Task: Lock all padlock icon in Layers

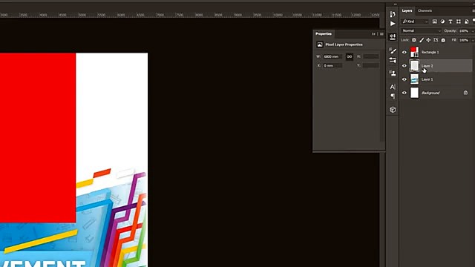Action: coord(443,40)
